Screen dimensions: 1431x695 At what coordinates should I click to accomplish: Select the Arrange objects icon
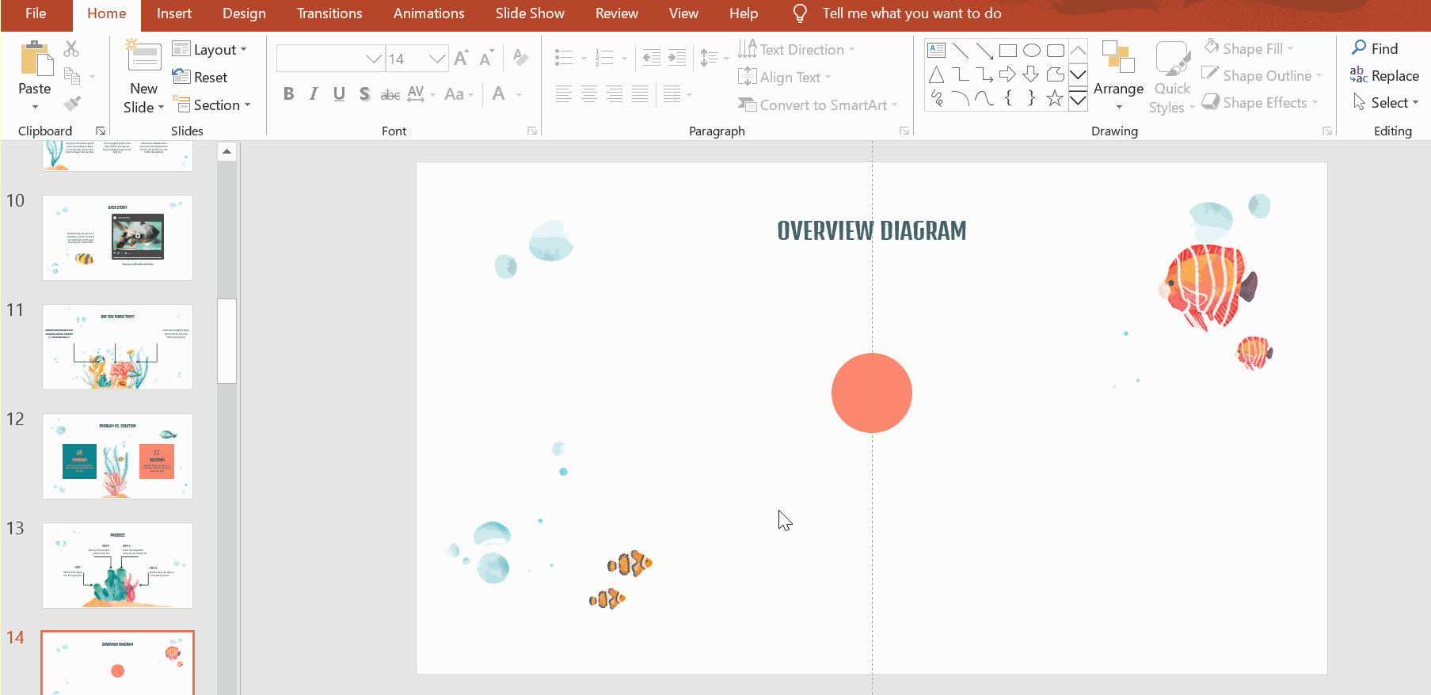[1117, 59]
